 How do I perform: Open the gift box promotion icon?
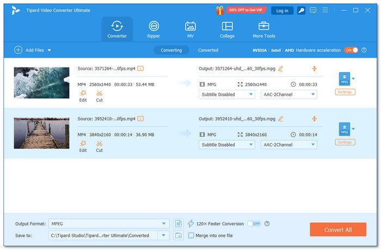click(x=220, y=10)
